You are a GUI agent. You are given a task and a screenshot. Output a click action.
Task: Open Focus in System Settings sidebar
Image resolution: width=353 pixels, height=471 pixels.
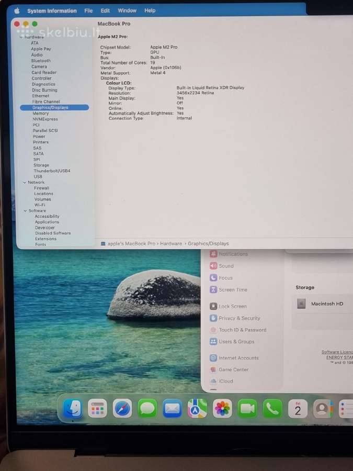pyautogui.click(x=221, y=277)
